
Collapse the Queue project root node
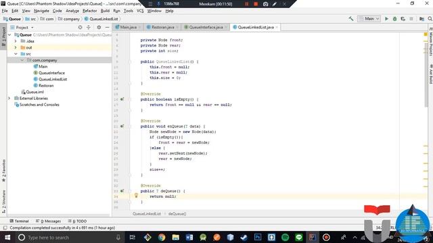coord(9,34)
